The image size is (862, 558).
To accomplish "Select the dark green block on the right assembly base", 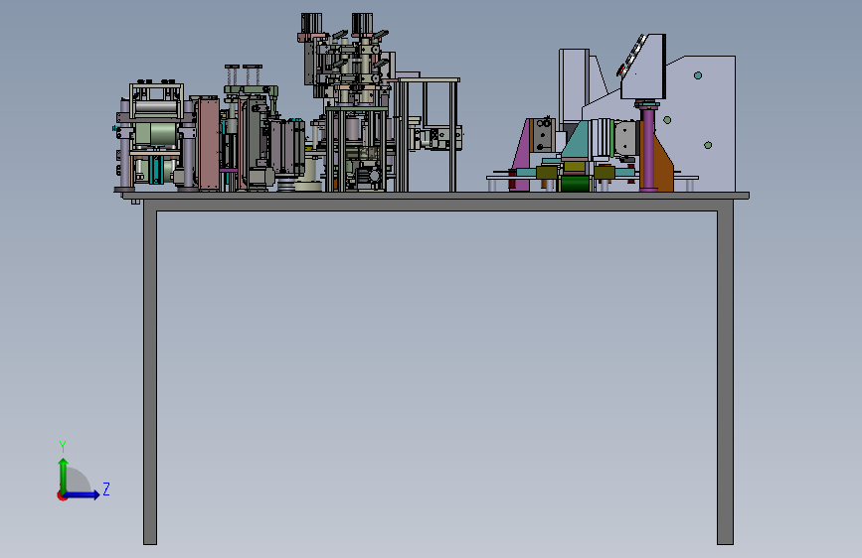I will click(x=575, y=184).
